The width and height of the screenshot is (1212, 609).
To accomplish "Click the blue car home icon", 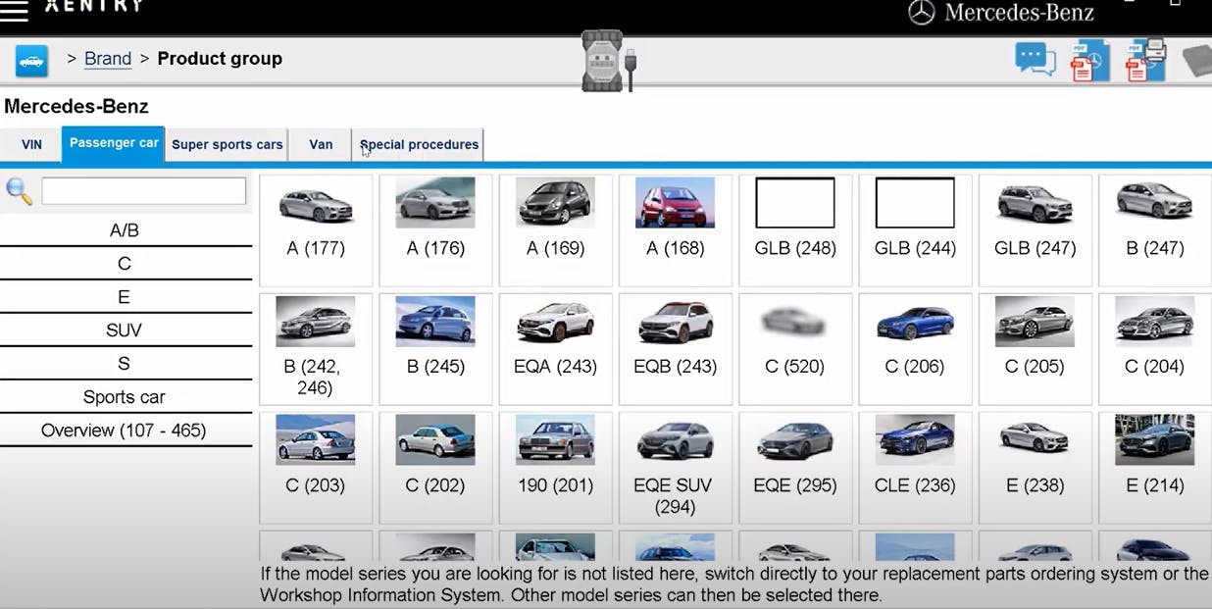I will coord(31,61).
